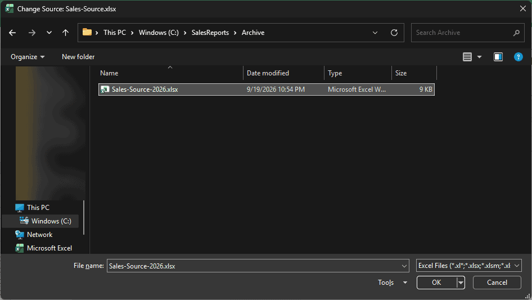The width and height of the screenshot is (532, 300).
Task: Click the navigation pane scrollbar
Action: (83, 217)
